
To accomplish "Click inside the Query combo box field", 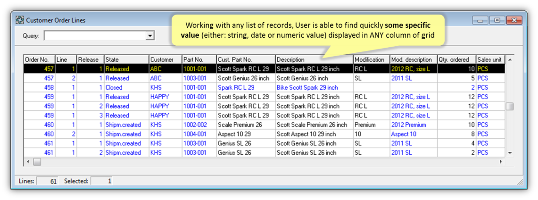I will pos(94,36).
